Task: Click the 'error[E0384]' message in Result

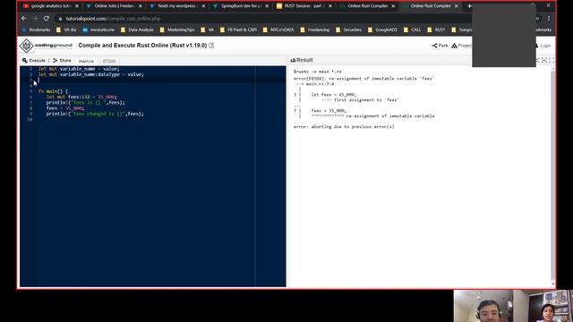Action: click(363, 79)
